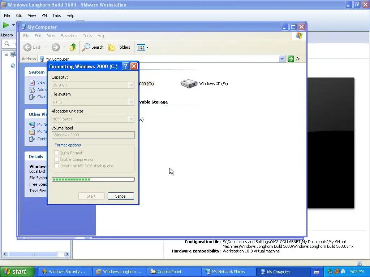The height and width of the screenshot is (277, 370).
Task: Go up one folder level icon
Action: pos(73,47)
